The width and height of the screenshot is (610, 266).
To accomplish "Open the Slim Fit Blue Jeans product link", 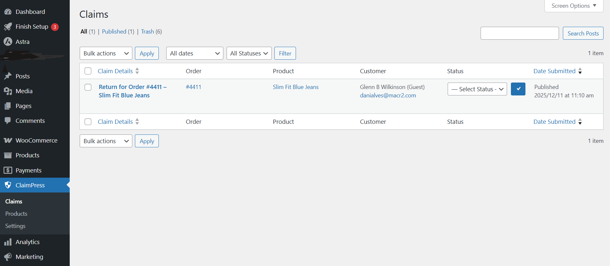I will tap(295, 87).
